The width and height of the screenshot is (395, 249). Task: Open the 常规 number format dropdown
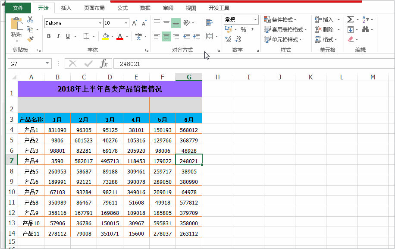tap(255, 20)
